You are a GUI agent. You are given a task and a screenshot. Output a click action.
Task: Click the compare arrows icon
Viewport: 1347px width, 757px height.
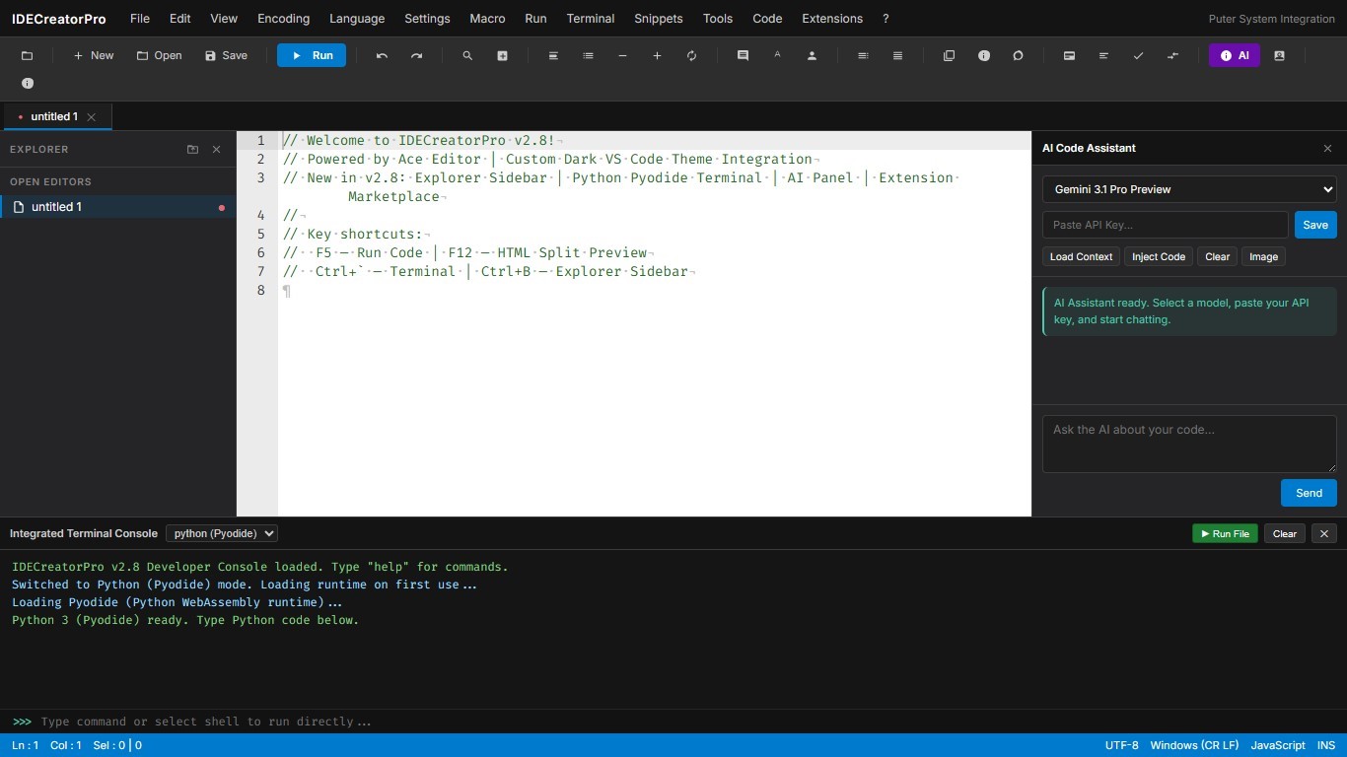[x=1172, y=56]
